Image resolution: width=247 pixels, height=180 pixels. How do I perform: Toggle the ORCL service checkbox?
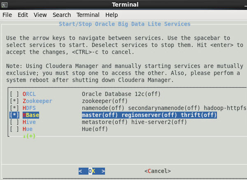[x=14, y=94]
